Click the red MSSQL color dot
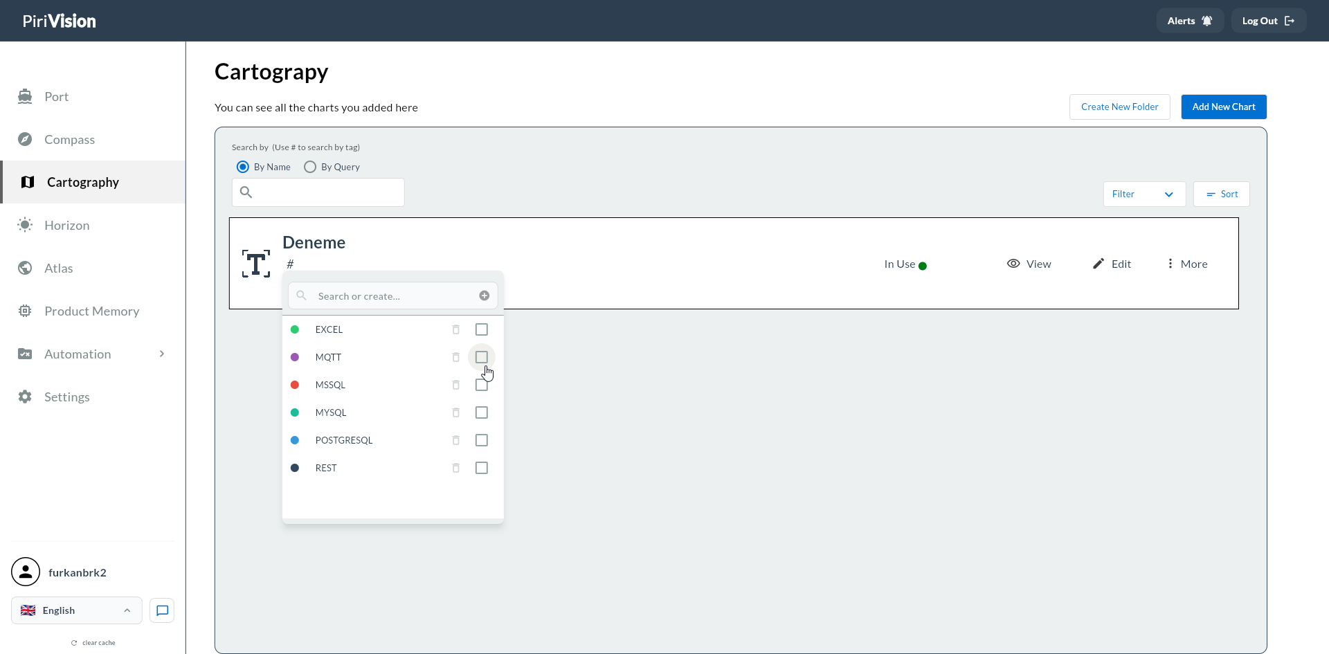 [x=295, y=385]
